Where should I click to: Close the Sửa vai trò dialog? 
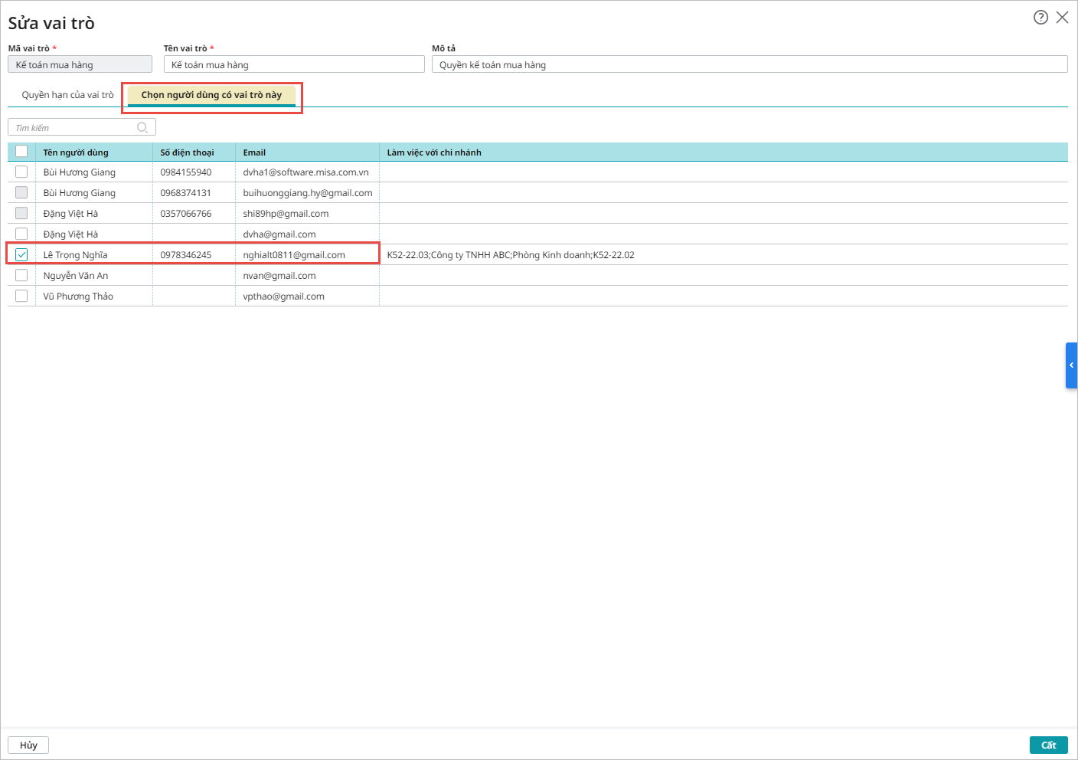pyautogui.click(x=1062, y=18)
